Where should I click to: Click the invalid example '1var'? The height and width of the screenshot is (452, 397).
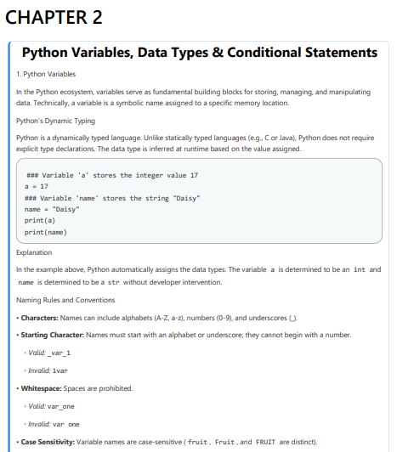tap(60, 370)
